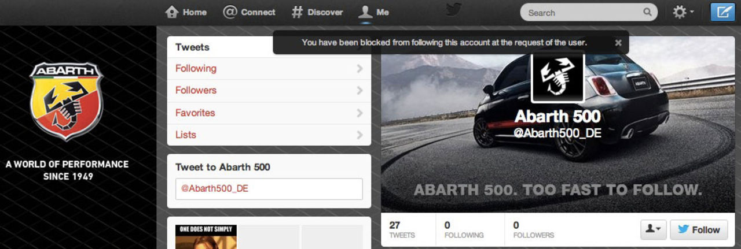This screenshot has width=741, height=249.
Task: Select the Lists menu item
Action: coord(186,135)
